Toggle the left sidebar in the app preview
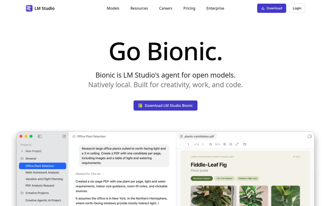The width and height of the screenshot is (331, 206). coord(40,136)
